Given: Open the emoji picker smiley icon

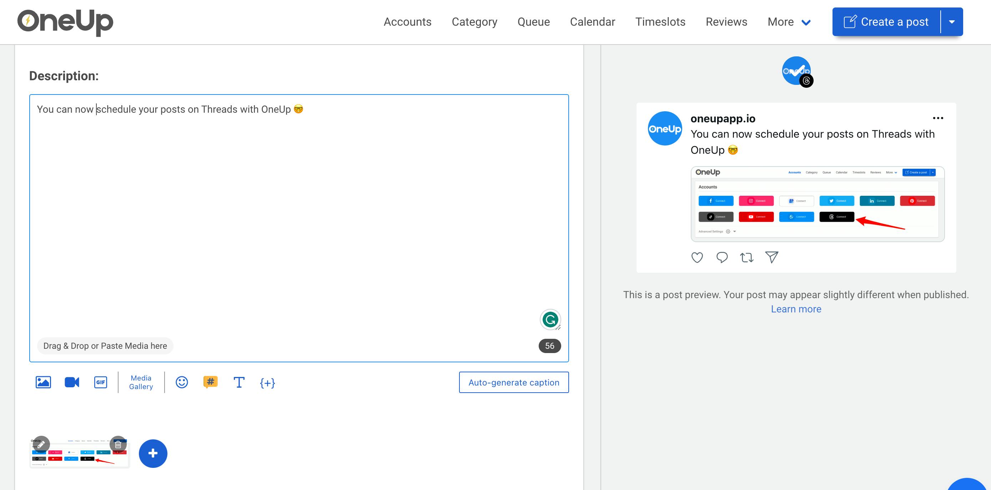Looking at the screenshot, I should tap(182, 382).
